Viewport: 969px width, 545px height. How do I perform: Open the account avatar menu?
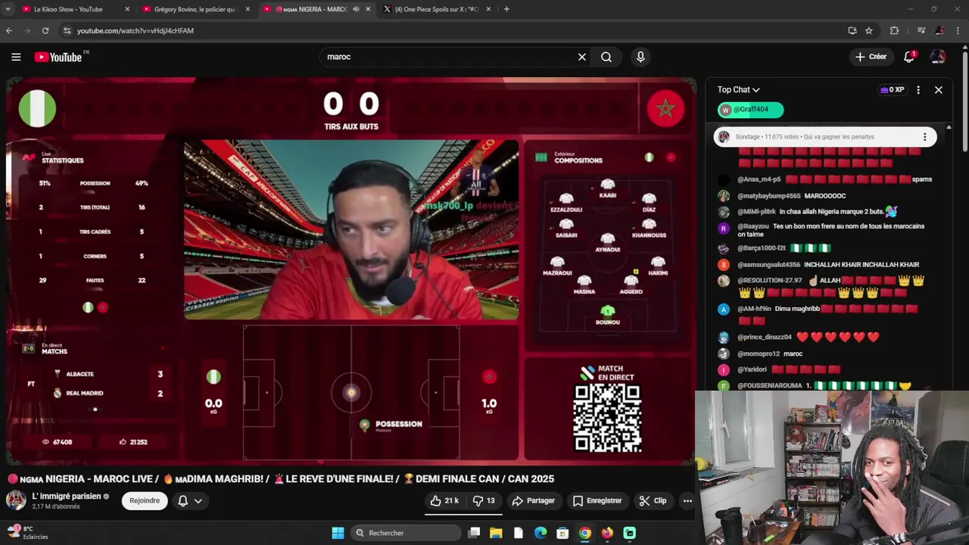938,57
